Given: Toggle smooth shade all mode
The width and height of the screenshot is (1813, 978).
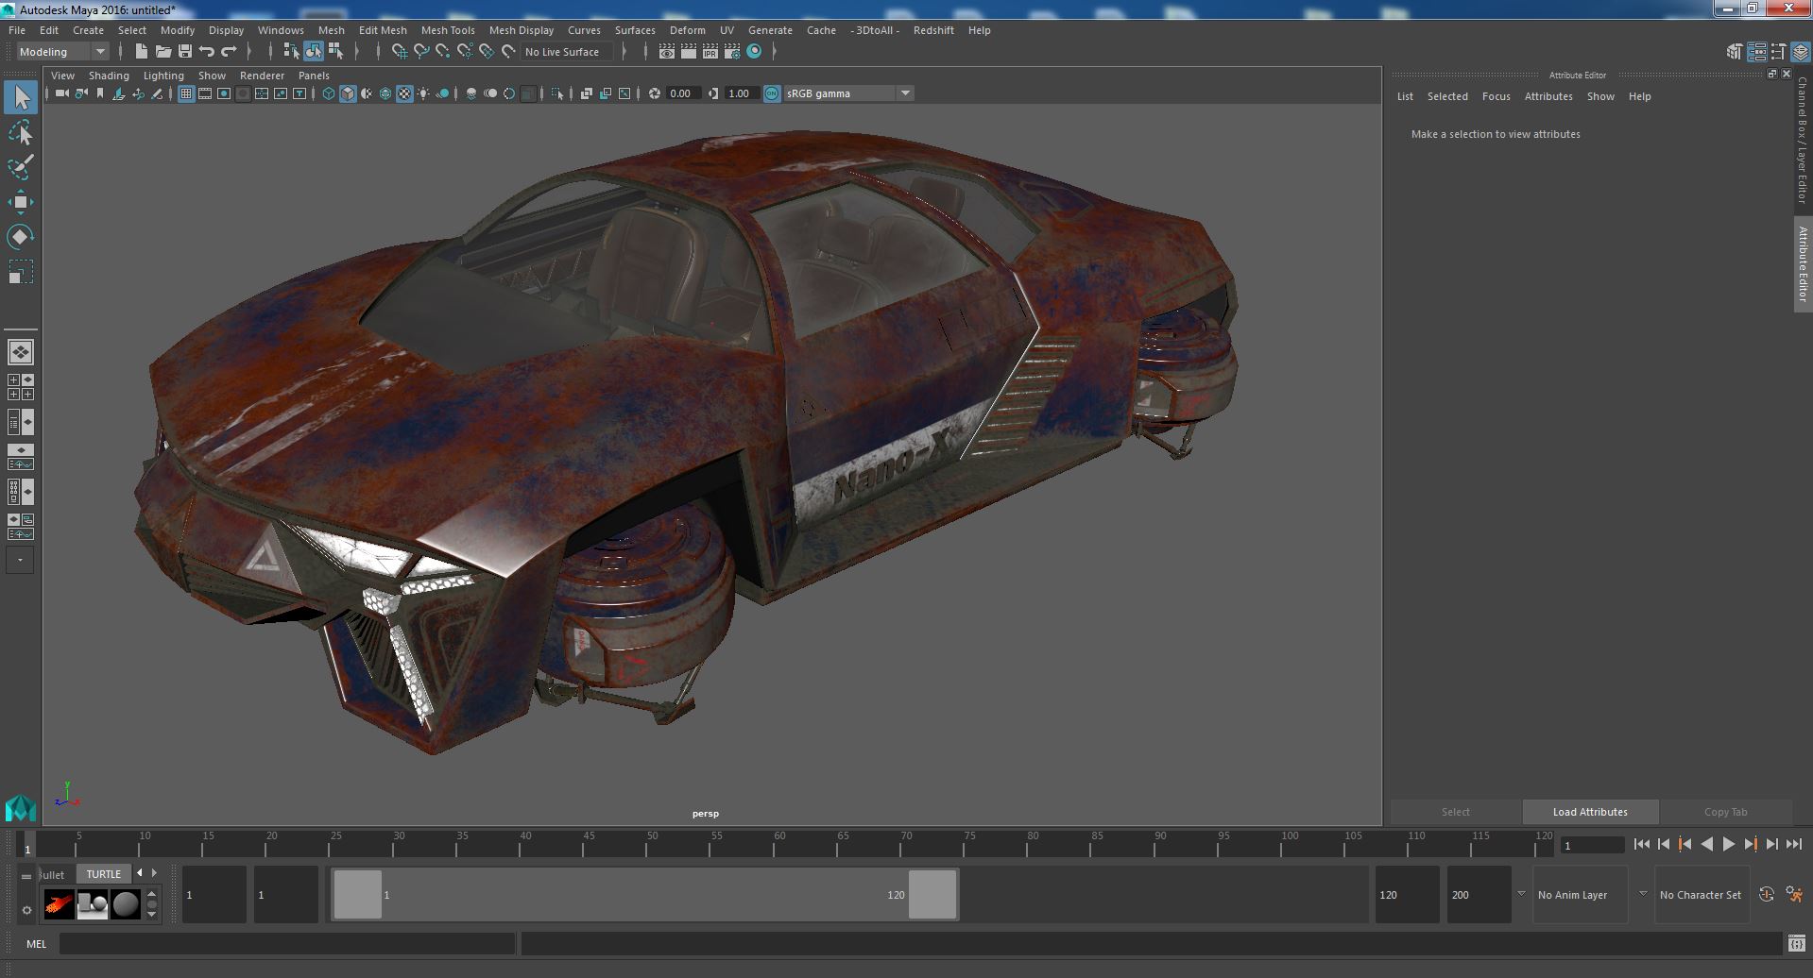Looking at the screenshot, I should tap(348, 93).
